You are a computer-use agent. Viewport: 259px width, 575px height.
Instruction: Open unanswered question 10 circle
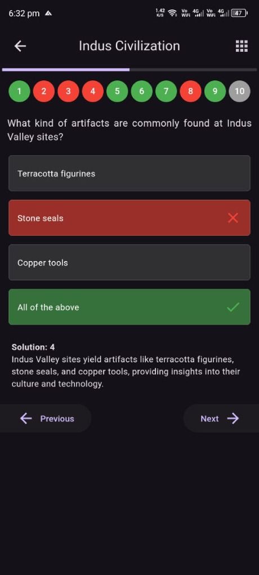pos(239,91)
